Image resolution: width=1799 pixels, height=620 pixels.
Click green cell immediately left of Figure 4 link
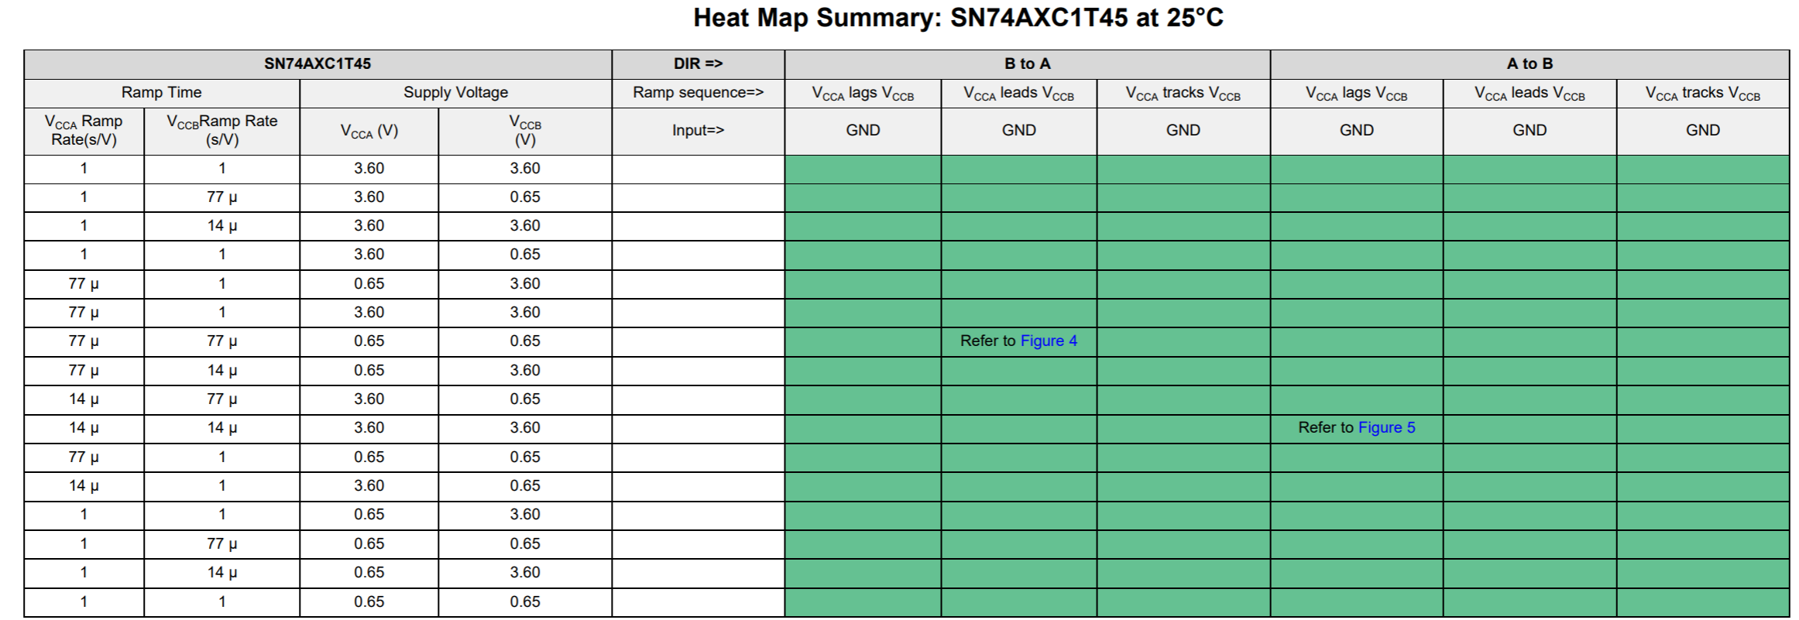(863, 341)
